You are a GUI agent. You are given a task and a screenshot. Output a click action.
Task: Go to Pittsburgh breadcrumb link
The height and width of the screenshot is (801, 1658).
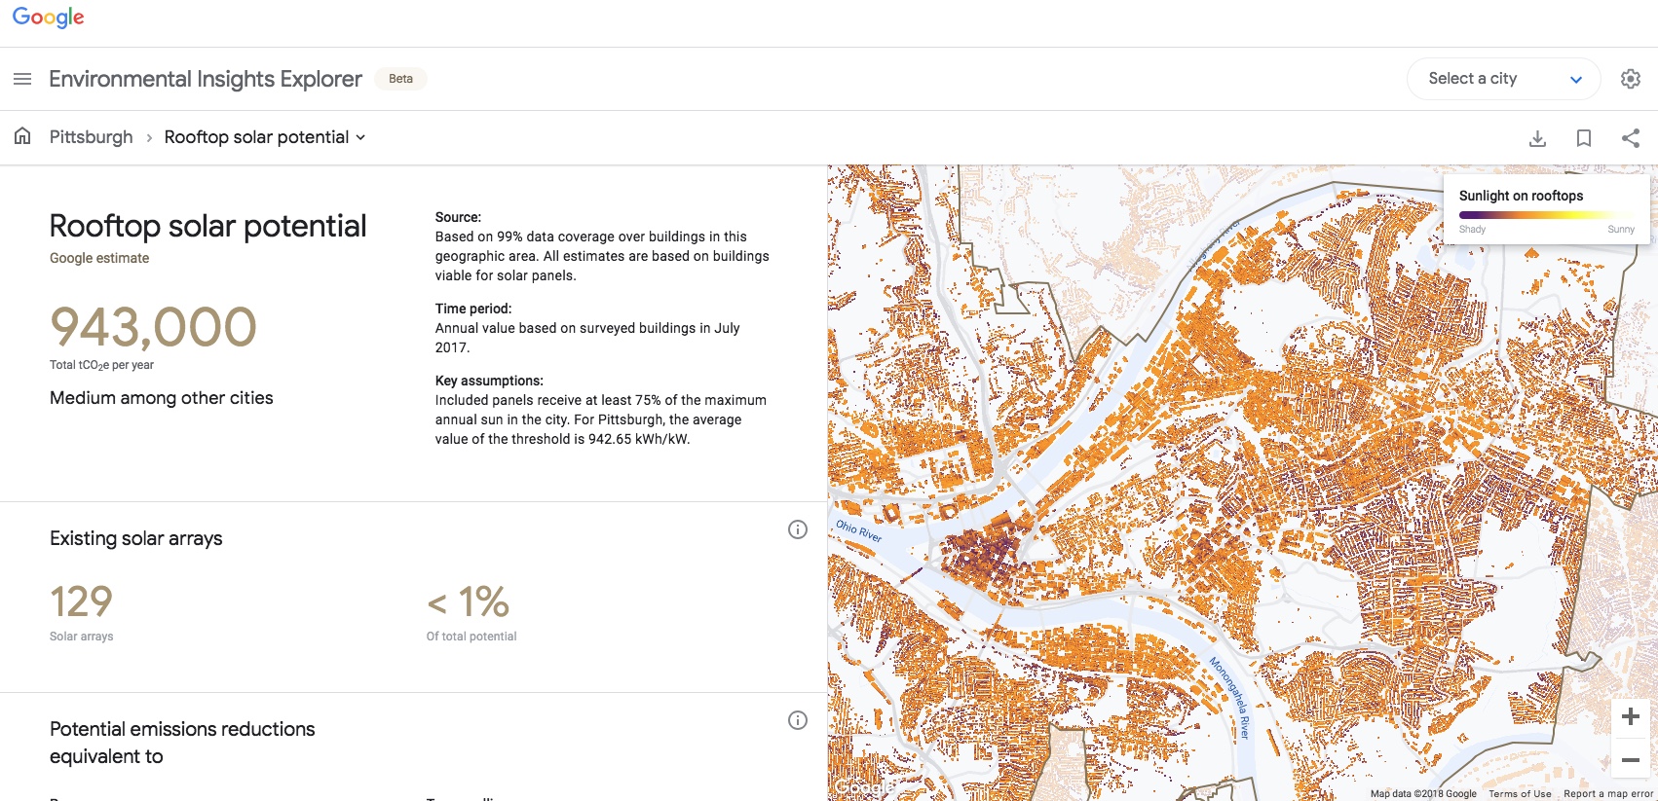[x=92, y=137]
